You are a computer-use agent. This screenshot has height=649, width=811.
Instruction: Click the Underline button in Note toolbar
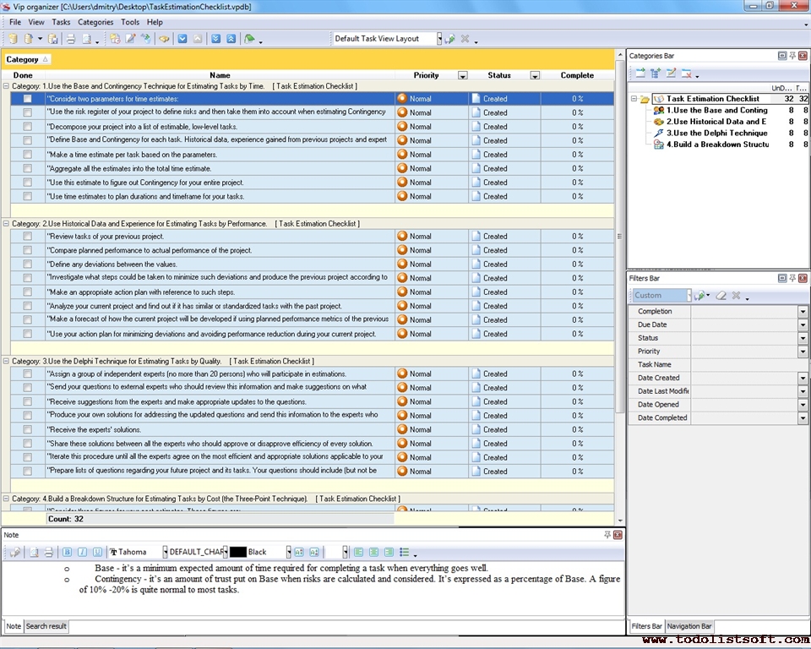[x=97, y=552]
